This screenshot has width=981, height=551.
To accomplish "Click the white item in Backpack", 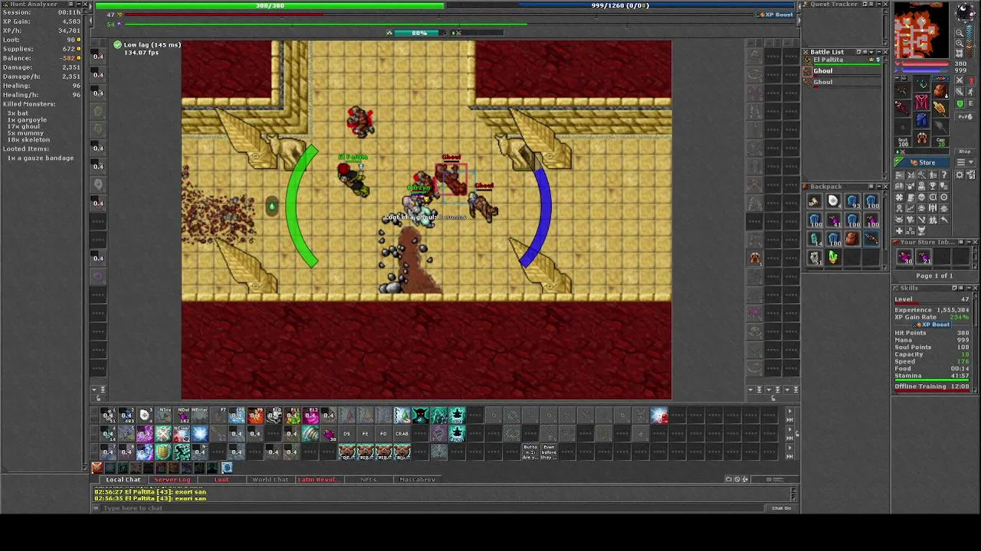I will [834, 201].
